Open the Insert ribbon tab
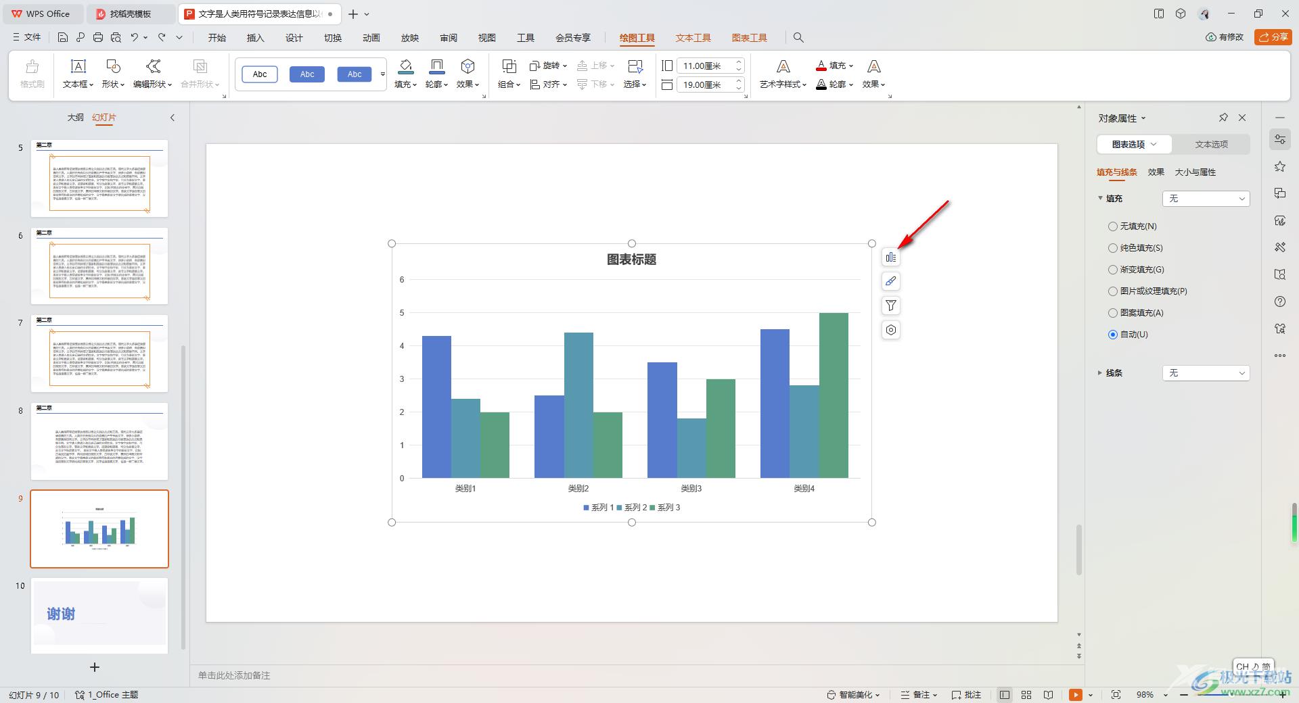 coord(255,38)
